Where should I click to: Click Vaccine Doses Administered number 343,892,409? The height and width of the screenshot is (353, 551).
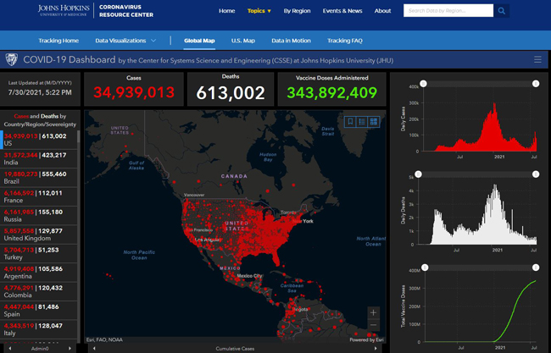[x=331, y=92]
